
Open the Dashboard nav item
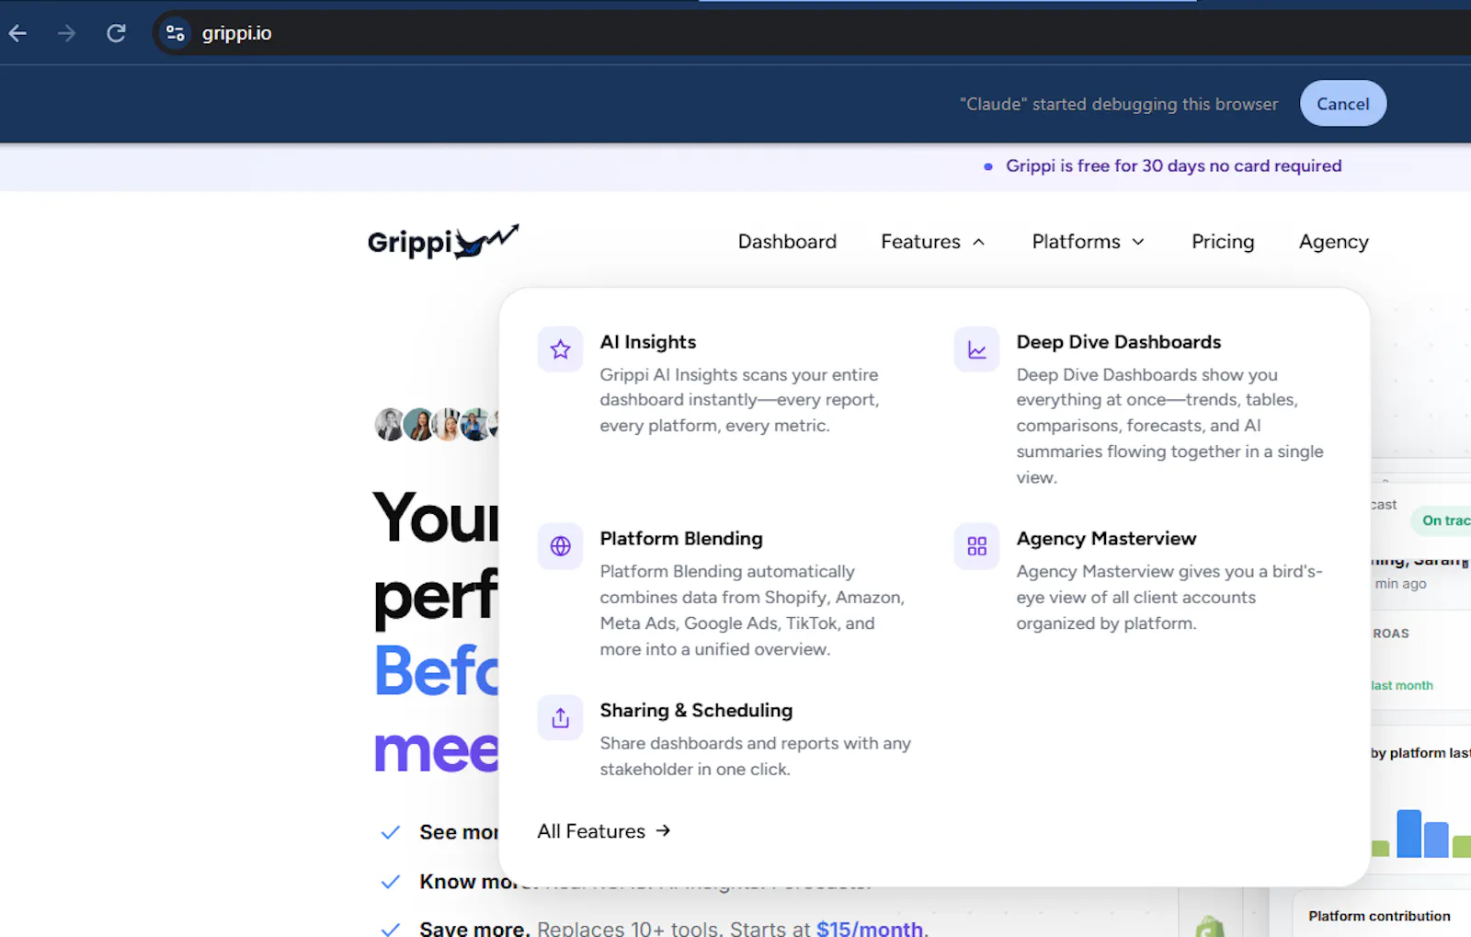coord(787,242)
